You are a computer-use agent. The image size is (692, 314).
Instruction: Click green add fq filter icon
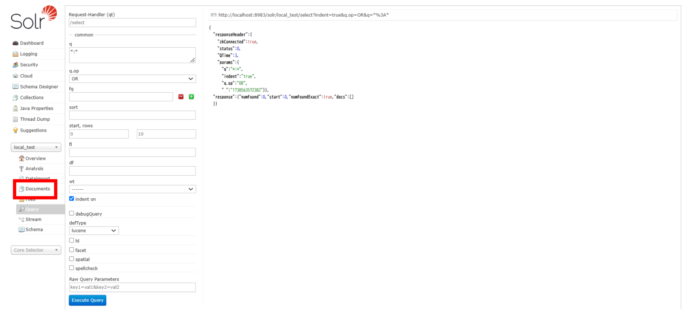coord(191,97)
